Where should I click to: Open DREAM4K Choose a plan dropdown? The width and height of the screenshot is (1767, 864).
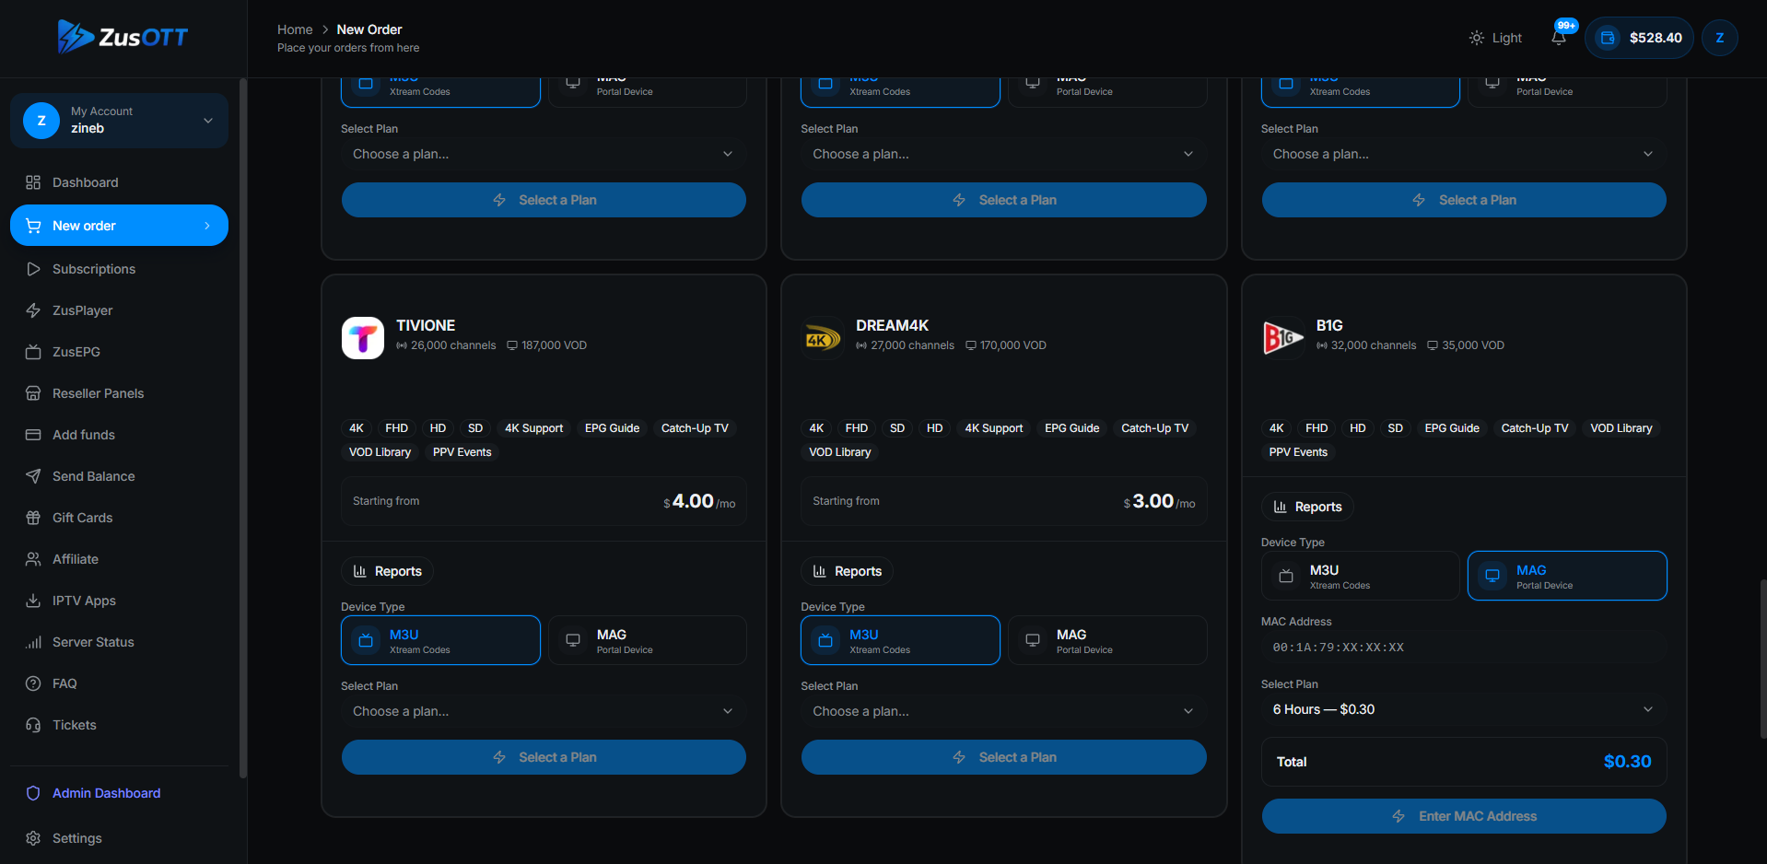pyautogui.click(x=1003, y=711)
